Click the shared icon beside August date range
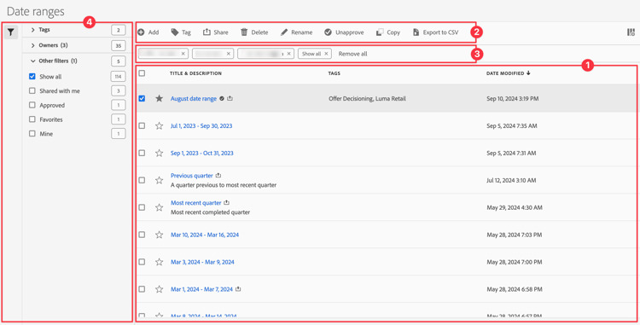 pyautogui.click(x=230, y=99)
